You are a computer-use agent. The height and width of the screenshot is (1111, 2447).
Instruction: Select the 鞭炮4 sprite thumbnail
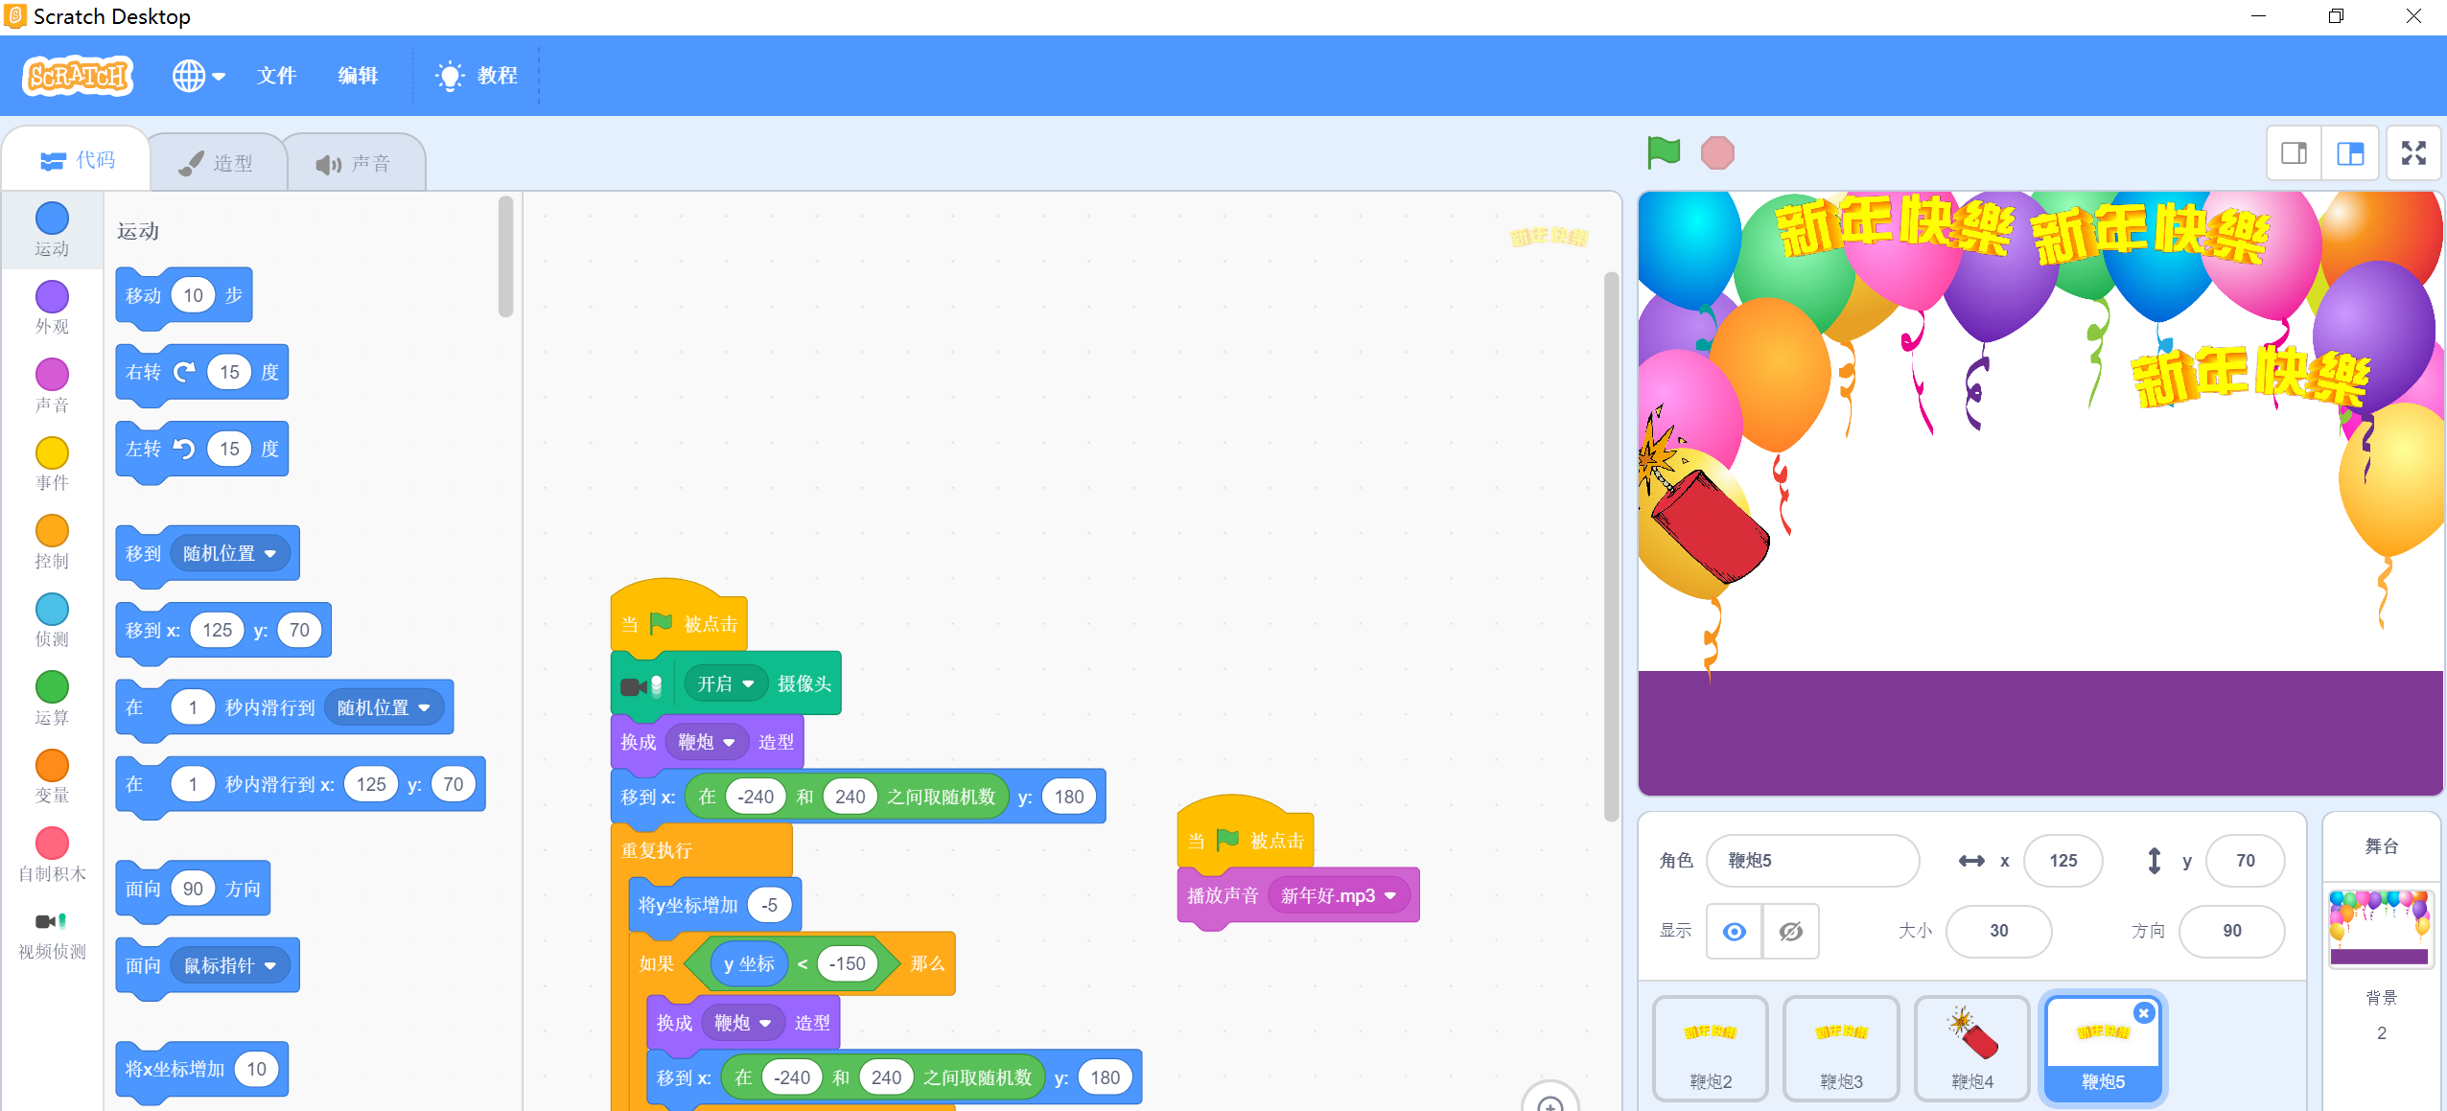click(x=1971, y=1047)
